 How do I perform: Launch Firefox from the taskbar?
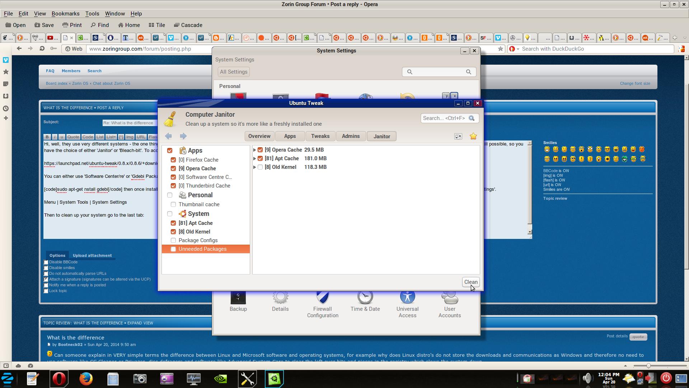point(86,379)
